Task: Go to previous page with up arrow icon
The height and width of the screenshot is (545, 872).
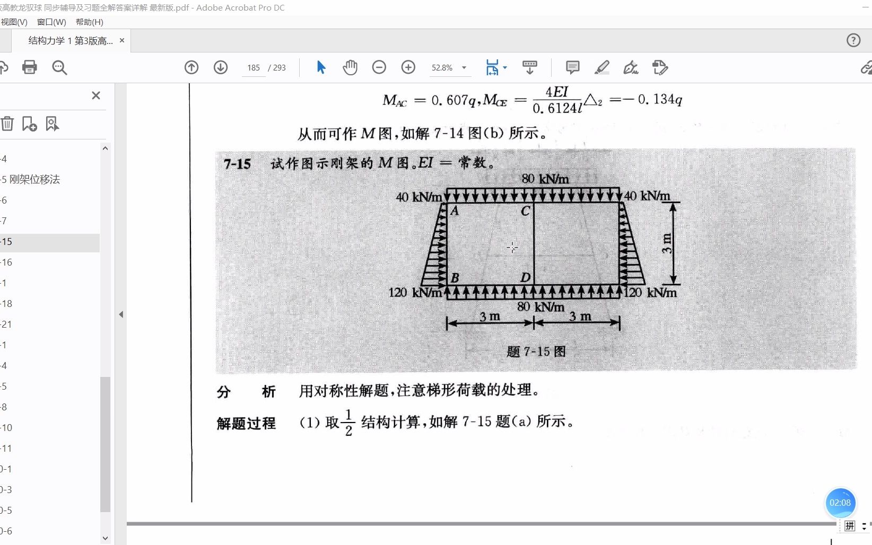Action: (191, 67)
